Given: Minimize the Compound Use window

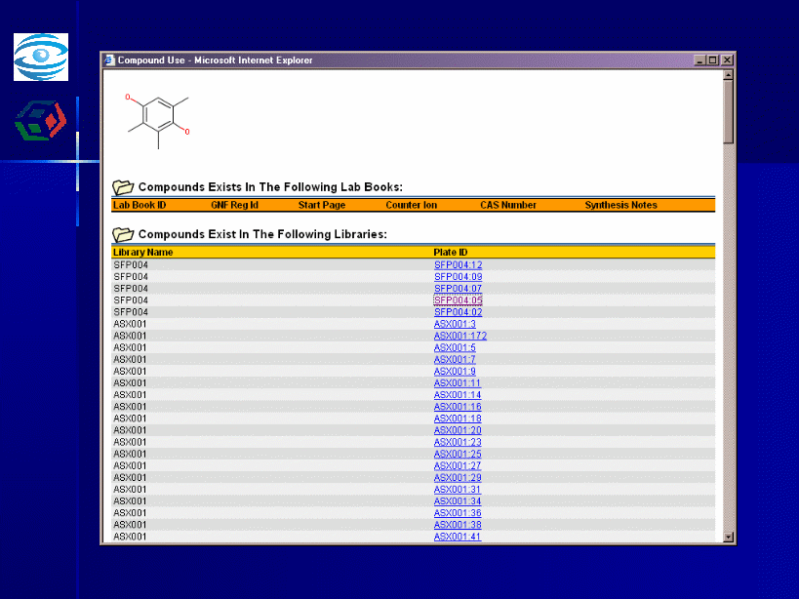Looking at the screenshot, I should [x=700, y=60].
